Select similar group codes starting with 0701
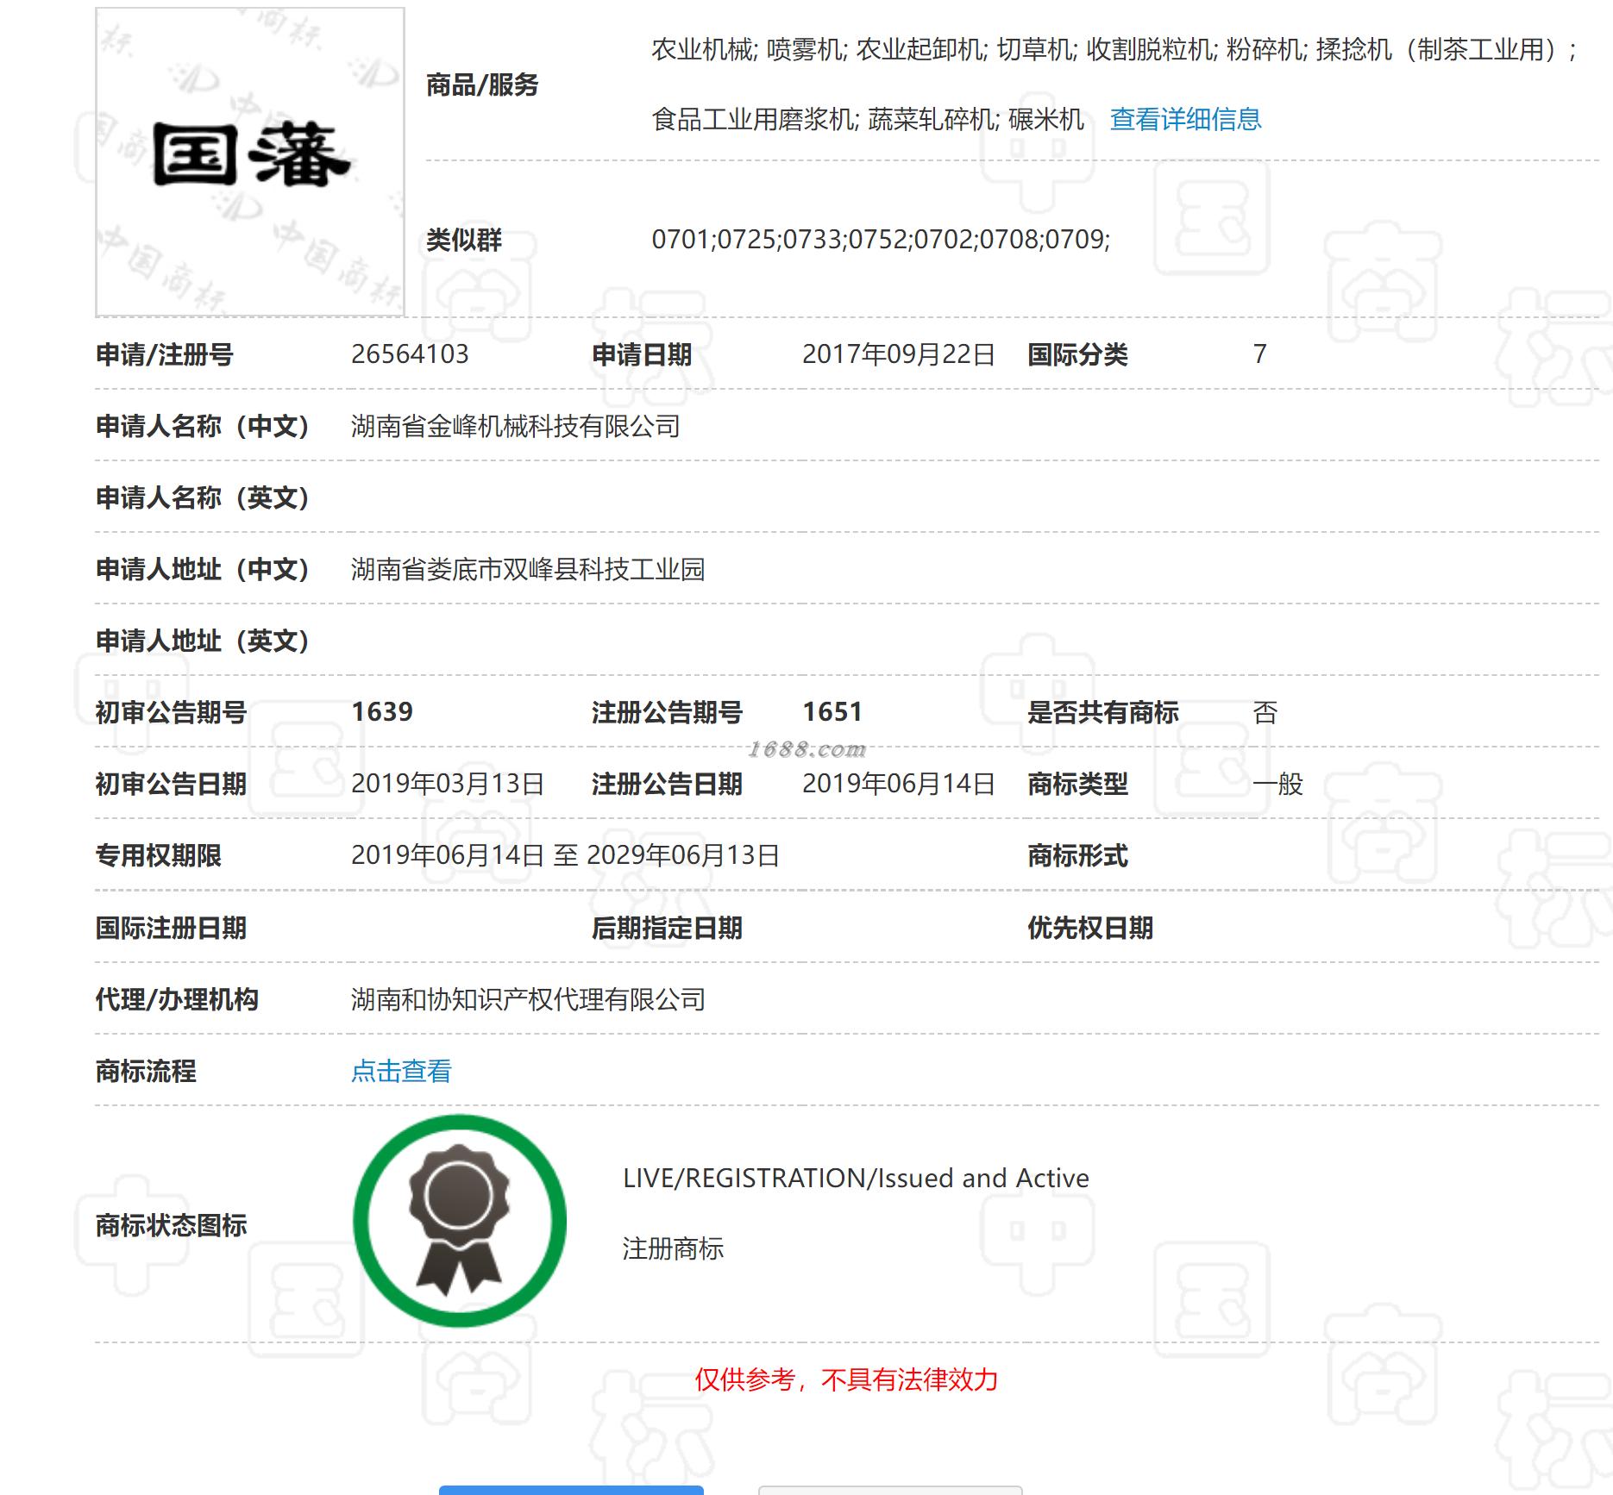This screenshot has height=1495, width=1613. [881, 239]
